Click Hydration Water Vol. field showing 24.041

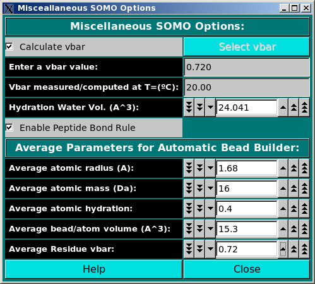tap(247, 108)
